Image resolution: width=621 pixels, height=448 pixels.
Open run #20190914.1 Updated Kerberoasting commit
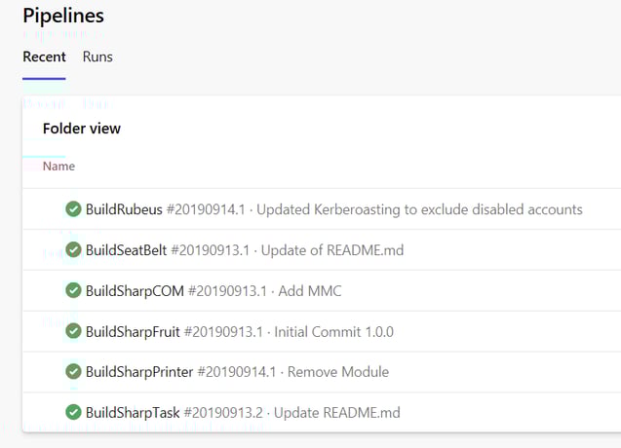click(x=419, y=209)
